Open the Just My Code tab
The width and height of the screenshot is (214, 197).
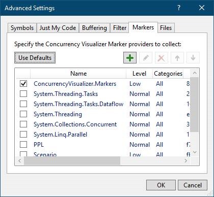tap(58, 28)
